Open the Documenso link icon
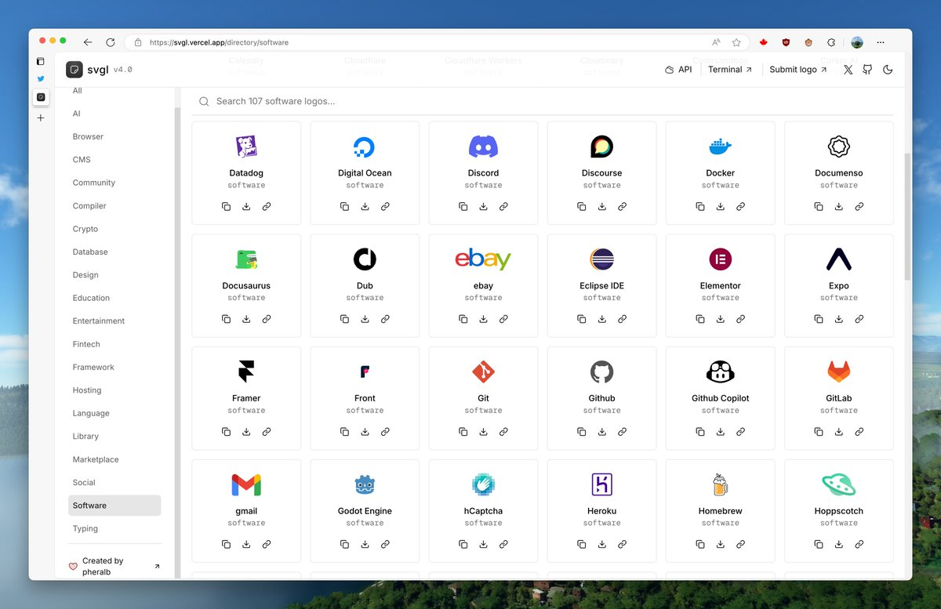Viewport: 941px width, 609px height. click(859, 207)
